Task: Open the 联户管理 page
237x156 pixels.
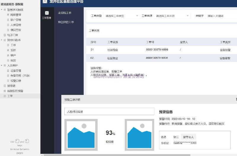Action: [16, 20]
